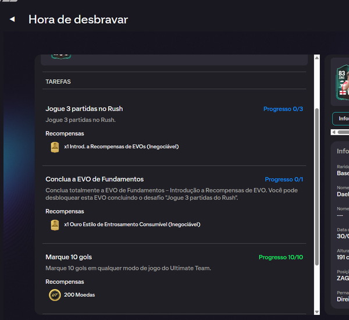
Task: Click the gold consumable icon for Estilo de Entrosamento
Action: coord(55,225)
